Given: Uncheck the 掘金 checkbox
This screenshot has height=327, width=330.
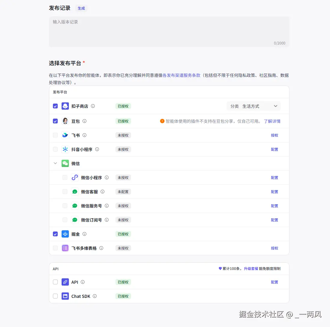Looking at the screenshot, I should [x=55, y=234].
